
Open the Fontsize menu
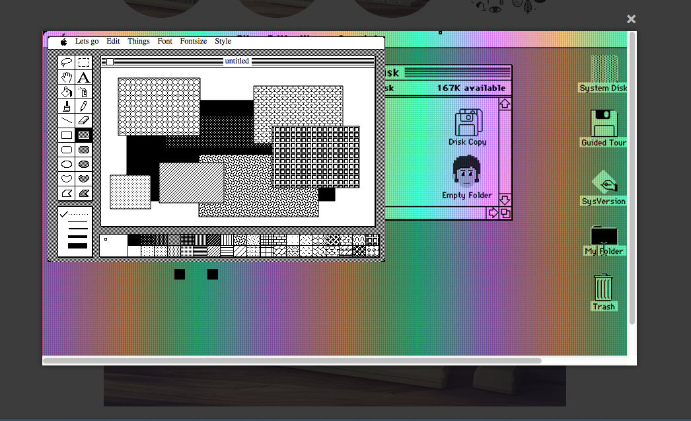[194, 41]
